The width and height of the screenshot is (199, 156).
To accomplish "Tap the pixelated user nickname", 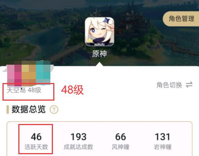I will (x=29, y=73).
